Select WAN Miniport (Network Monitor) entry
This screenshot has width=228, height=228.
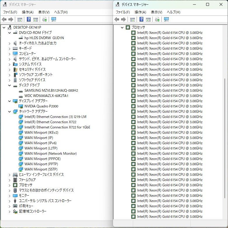[x=51, y=154]
